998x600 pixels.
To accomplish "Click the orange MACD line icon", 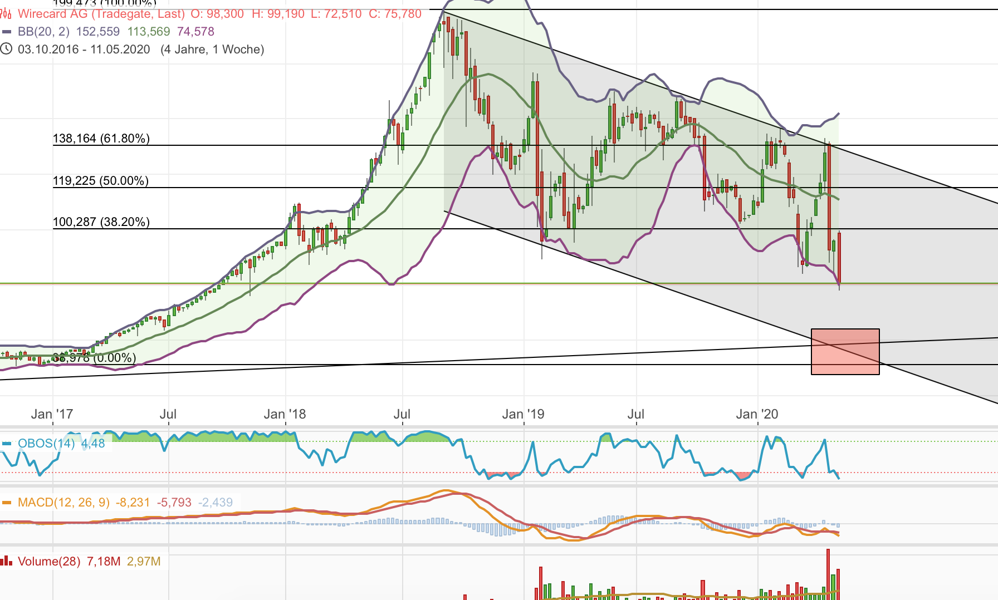I will pyautogui.click(x=7, y=501).
